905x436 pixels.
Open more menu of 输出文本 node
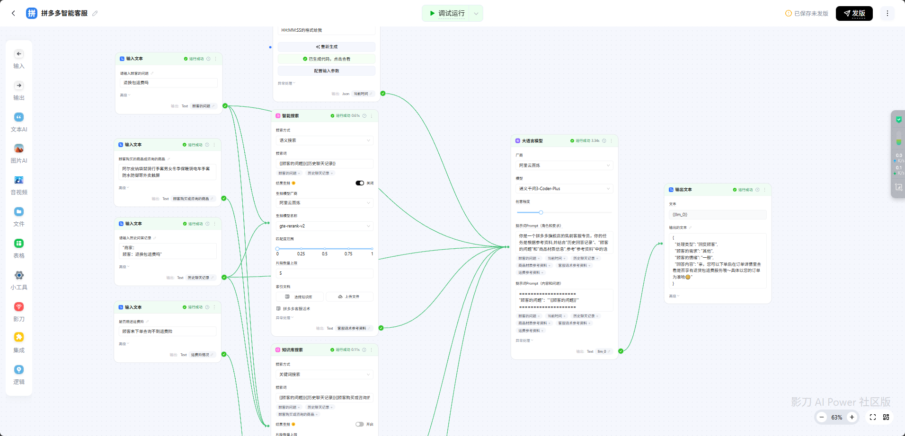coord(764,190)
